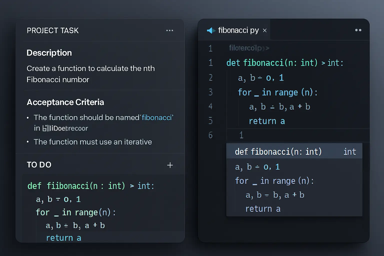
Task: Click line number 6 in editor gutter
Action: tap(210, 135)
